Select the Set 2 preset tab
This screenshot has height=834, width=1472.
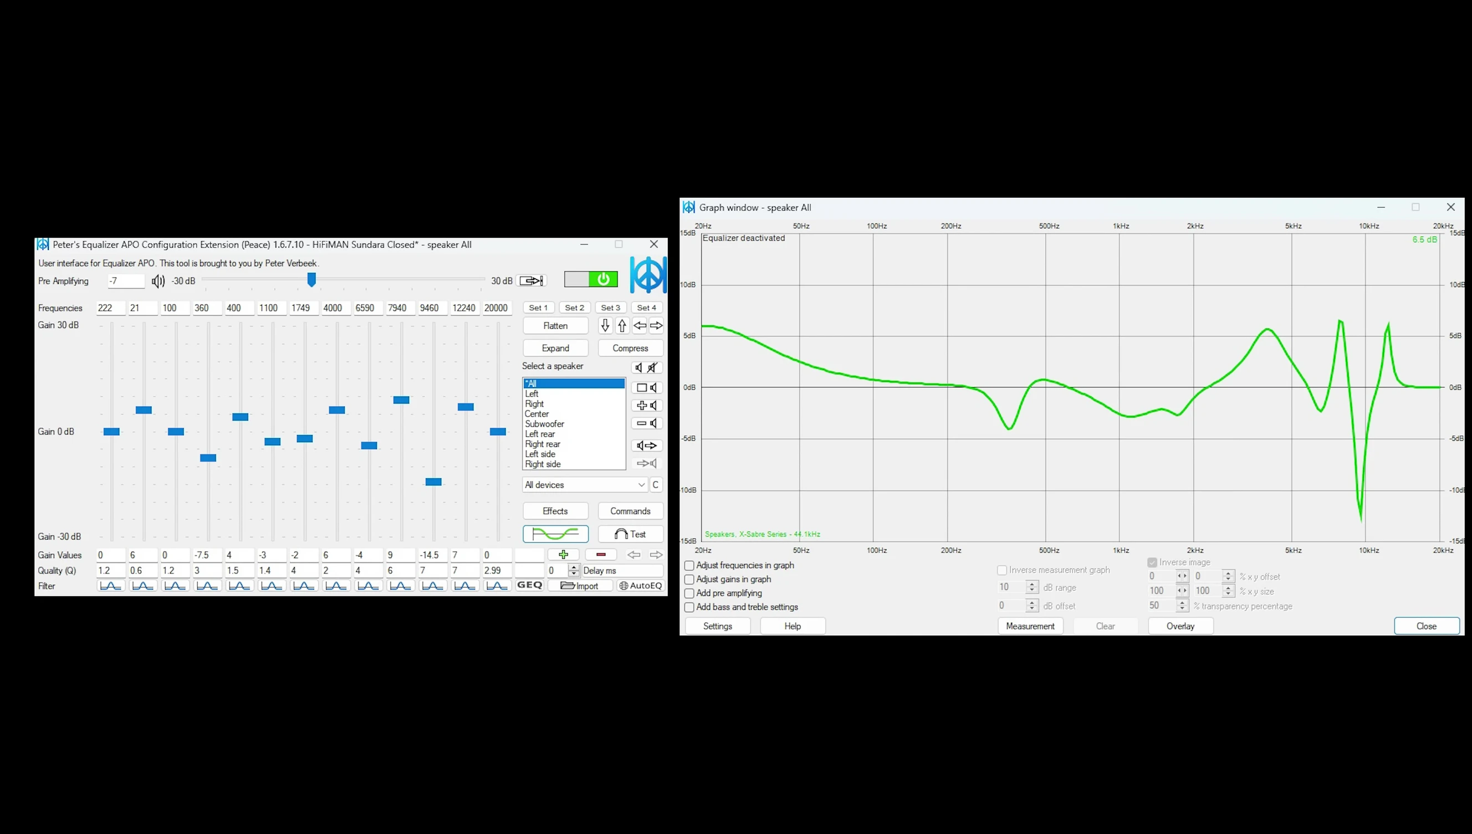pos(575,308)
